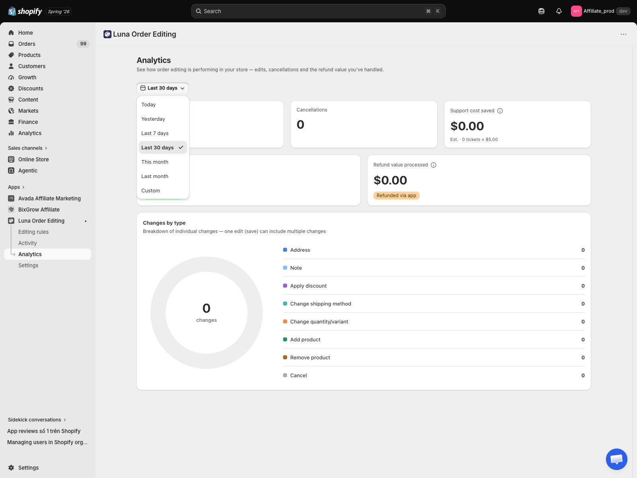This screenshot has height=478, width=637.
Task: Open Luna Analytics sub-page
Action: [x=48, y=254]
